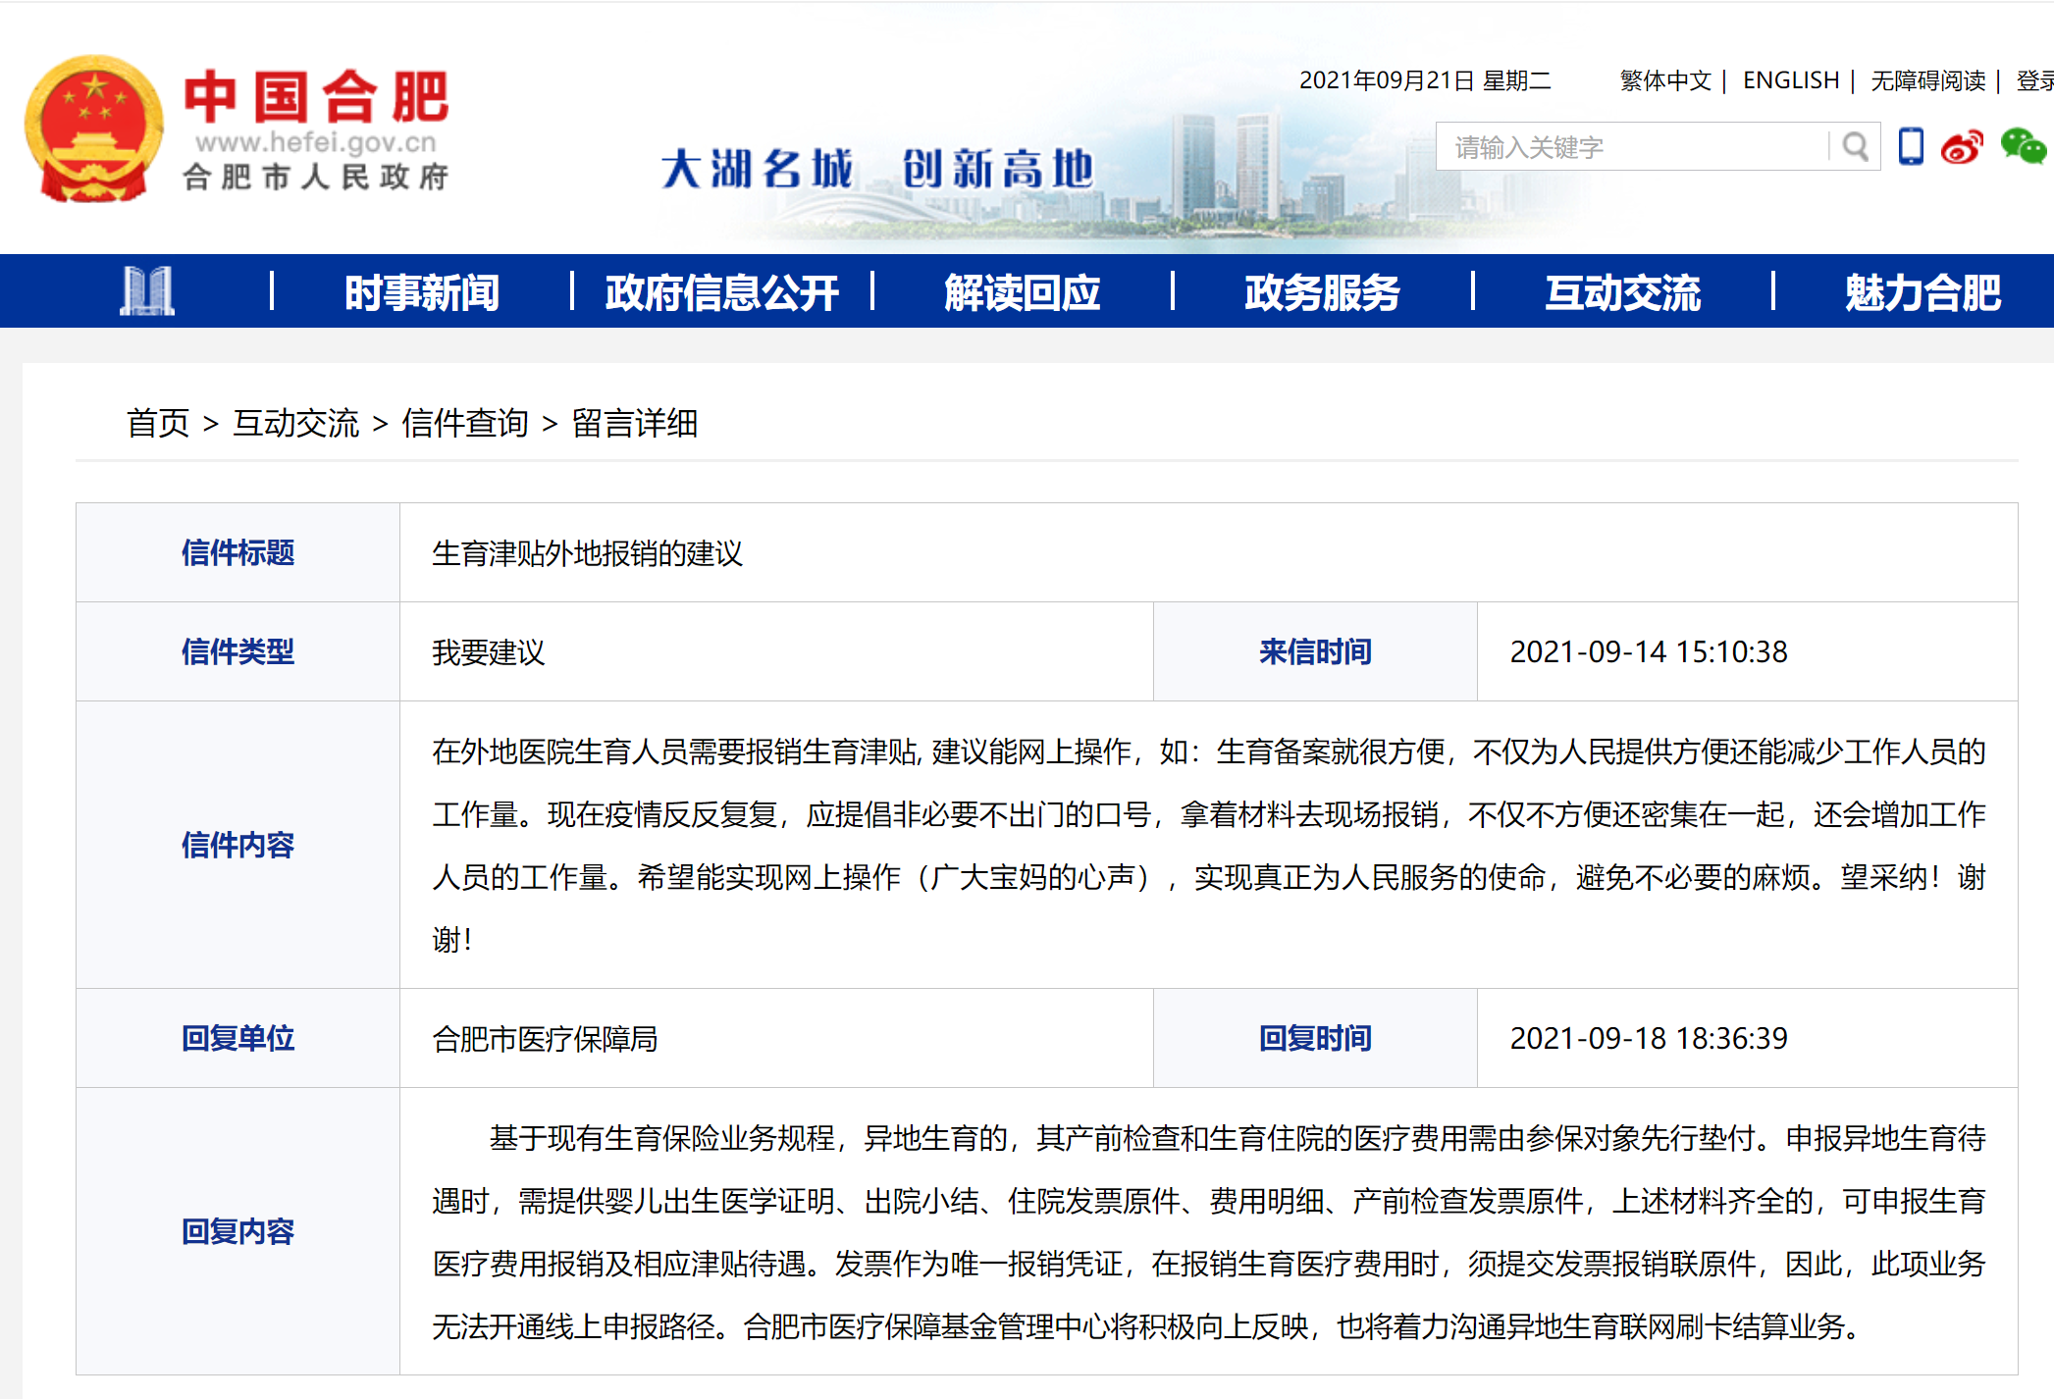This screenshot has height=1399, width=2054.
Task: Switch to the ENGLISH site
Action: tap(1791, 80)
